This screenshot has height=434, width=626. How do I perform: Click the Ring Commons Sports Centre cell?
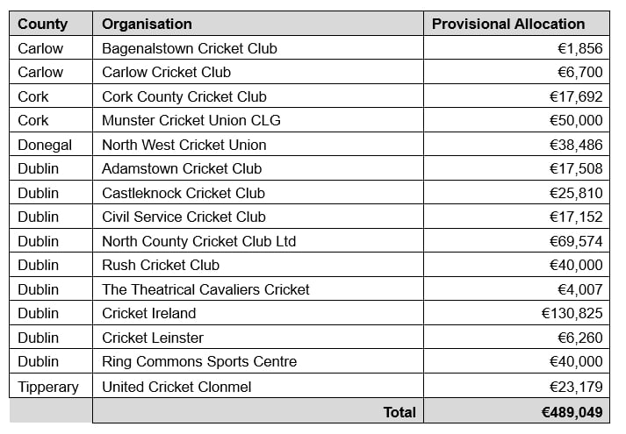(198, 361)
